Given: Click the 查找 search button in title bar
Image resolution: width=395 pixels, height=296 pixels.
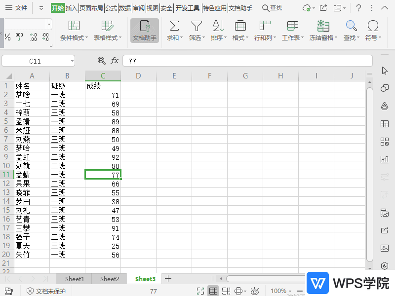Looking at the screenshot, I should (x=272, y=8).
